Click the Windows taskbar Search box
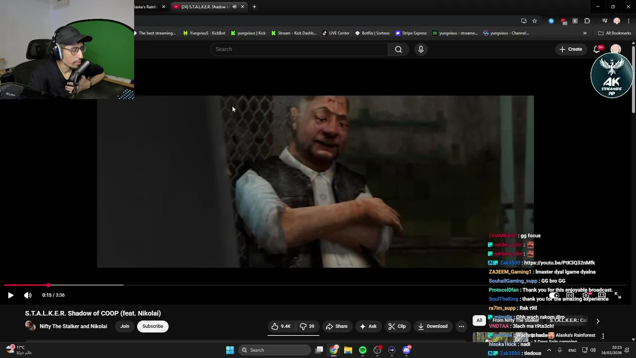Viewport: 636px width, 358px height. point(274,350)
